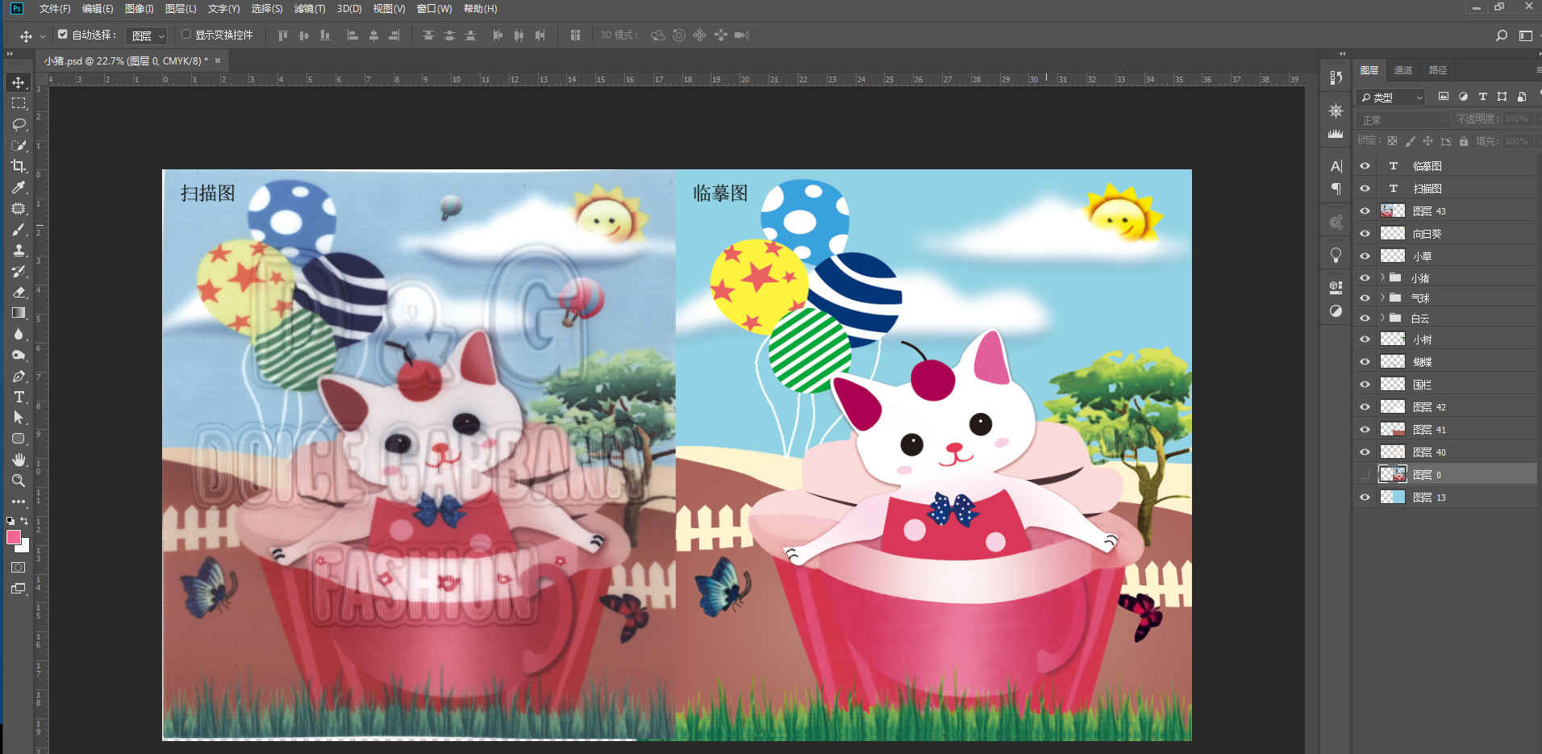Open the 文件(F) menu
This screenshot has height=754, width=1542.
pyautogui.click(x=55, y=9)
